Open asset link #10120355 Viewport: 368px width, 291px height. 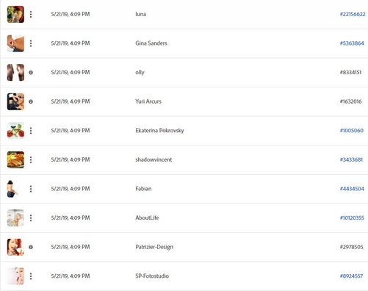point(352,218)
